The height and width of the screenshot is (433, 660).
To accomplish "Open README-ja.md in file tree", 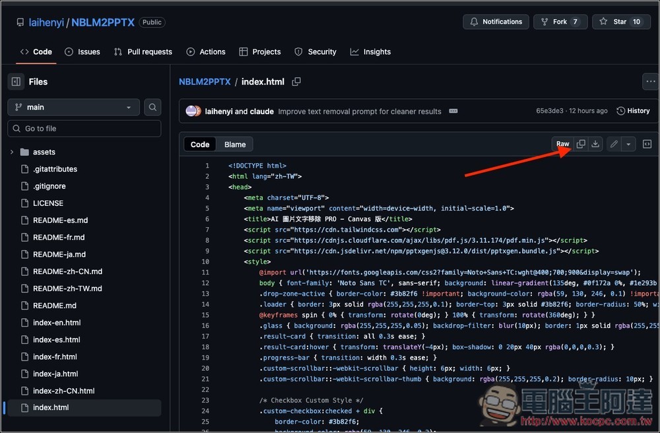I will tap(59, 254).
